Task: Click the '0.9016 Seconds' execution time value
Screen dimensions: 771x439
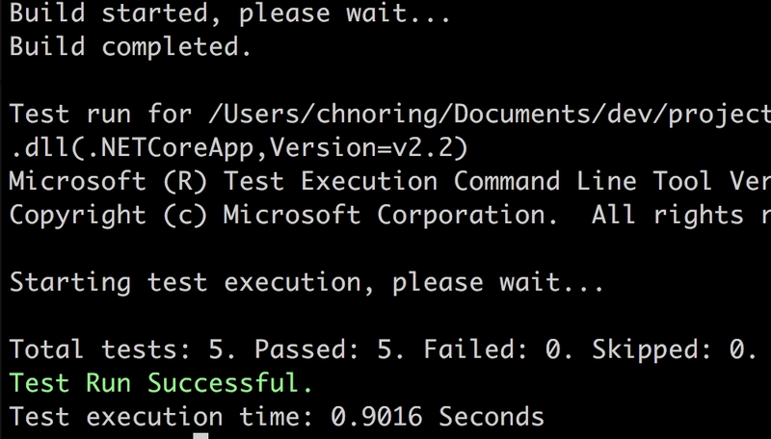Action: click(x=438, y=418)
